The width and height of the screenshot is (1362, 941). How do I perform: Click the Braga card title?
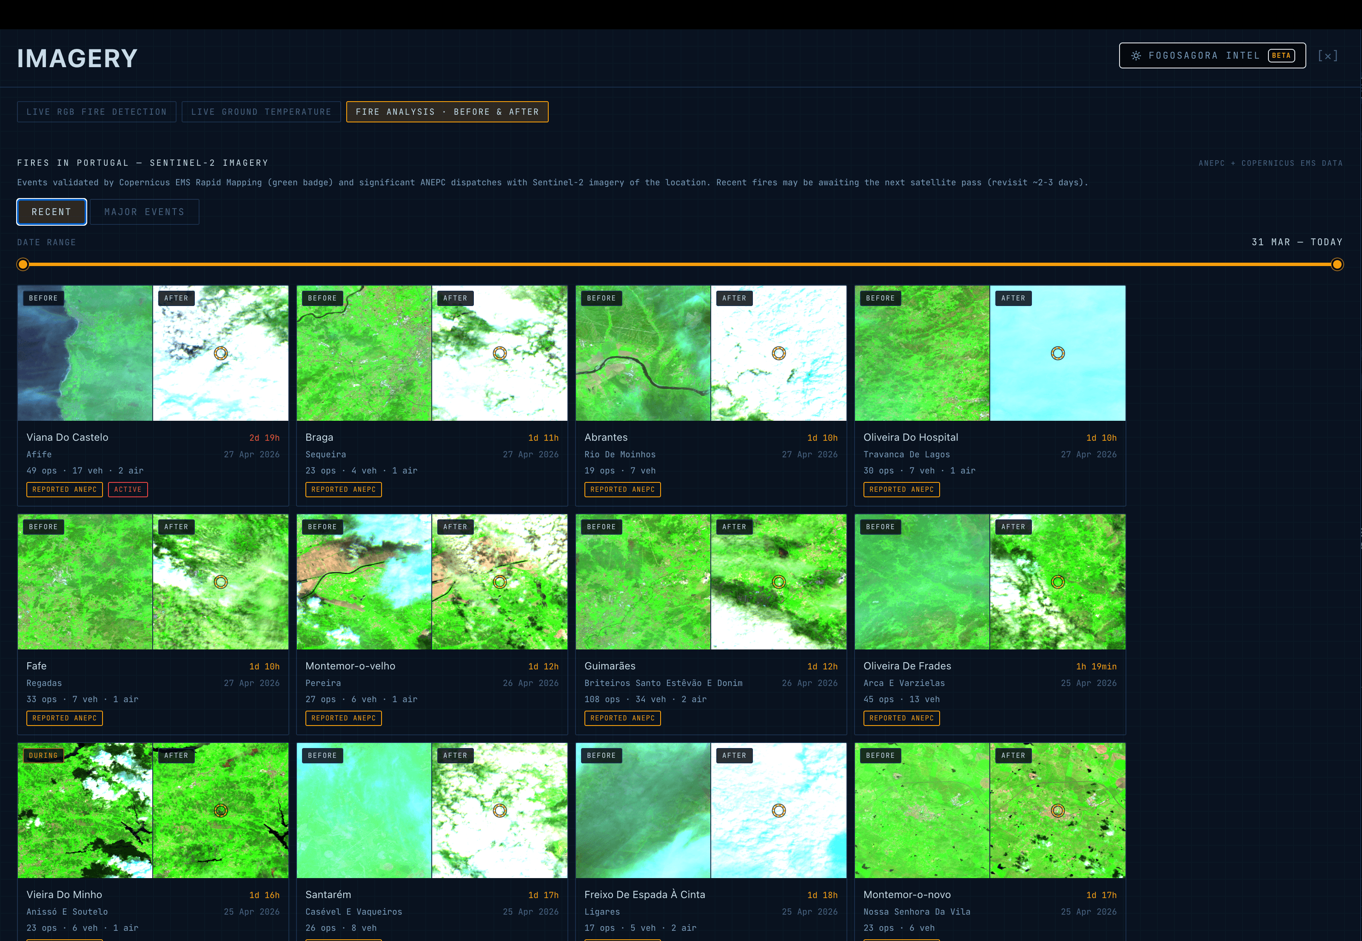[319, 437]
